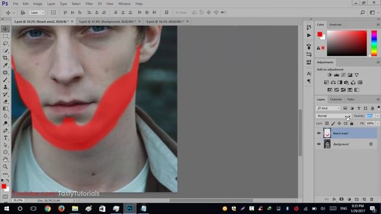The image size is (381, 214).
Task: Toggle lock position
Action: [x=339, y=124]
